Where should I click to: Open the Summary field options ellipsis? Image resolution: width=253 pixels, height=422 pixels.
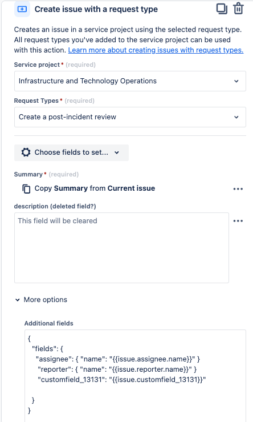coord(238,189)
